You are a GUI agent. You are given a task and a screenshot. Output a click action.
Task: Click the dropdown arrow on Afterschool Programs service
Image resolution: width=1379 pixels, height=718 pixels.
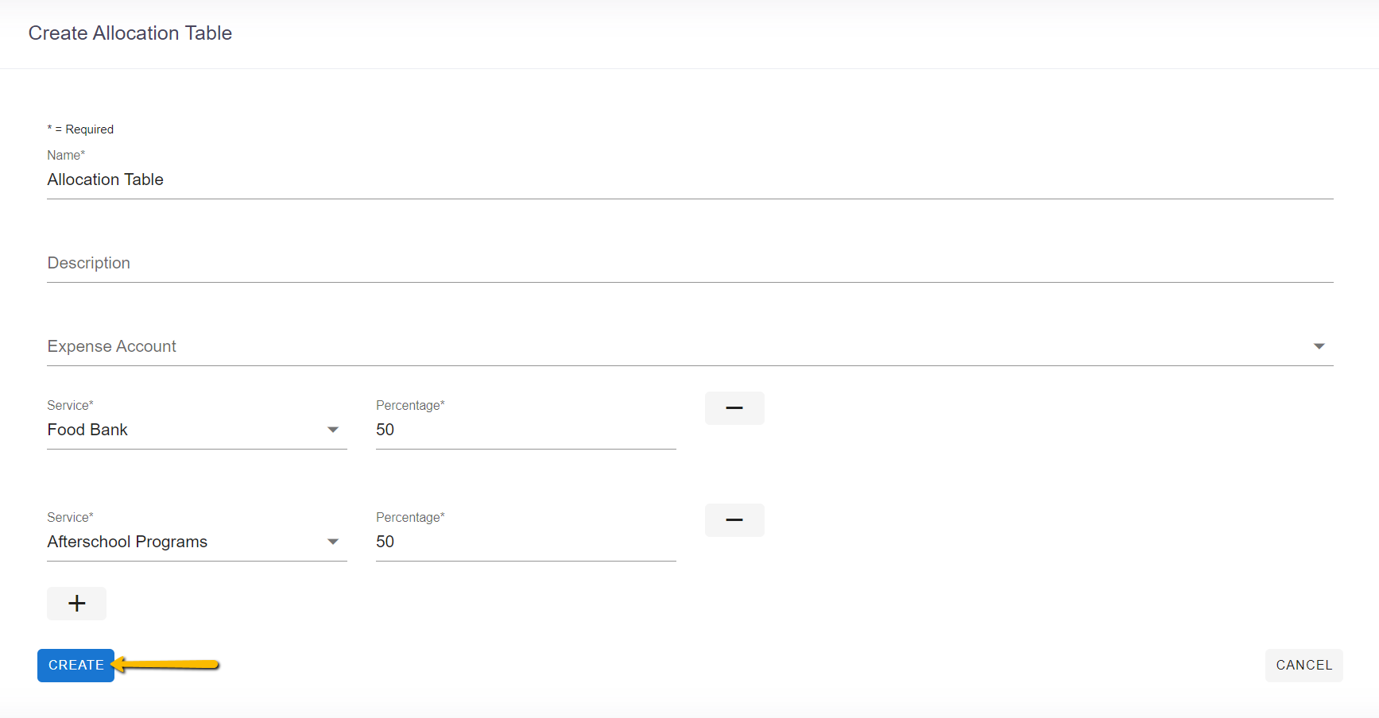point(333,541)
